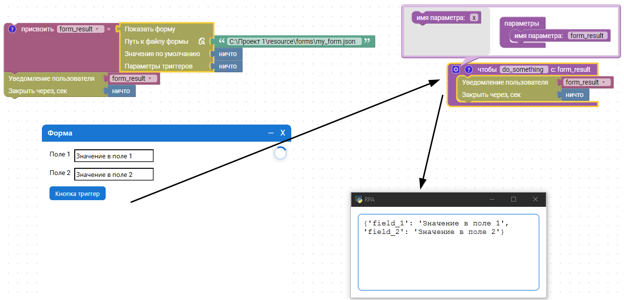Open form_result dropdown in присвоить block

pyautogui.click(x=80, y=29)
